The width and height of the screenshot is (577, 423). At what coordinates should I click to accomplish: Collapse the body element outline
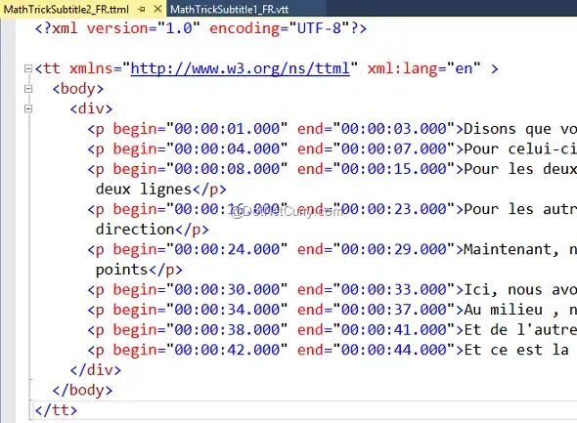tap(28, 89)
